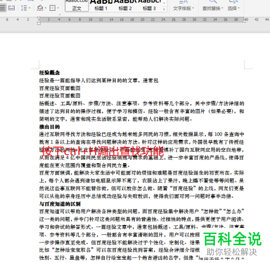The image size is (270, 263).
Task: Apply the 标题 1 heading style
Action: click(x=101, y=6)
